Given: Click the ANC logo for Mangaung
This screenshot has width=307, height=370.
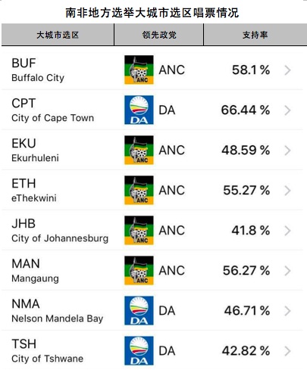Looking at the screenshot, I should pos(139,270).
